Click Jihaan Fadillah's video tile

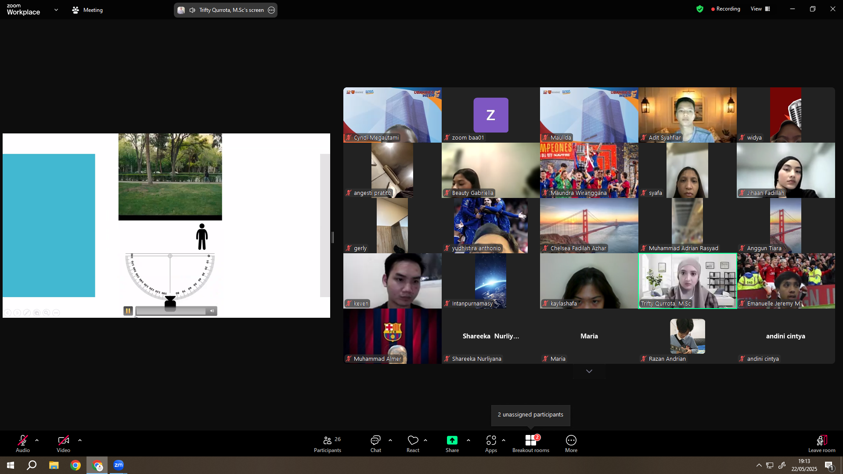pyautogui.click(x=786, y=170)
